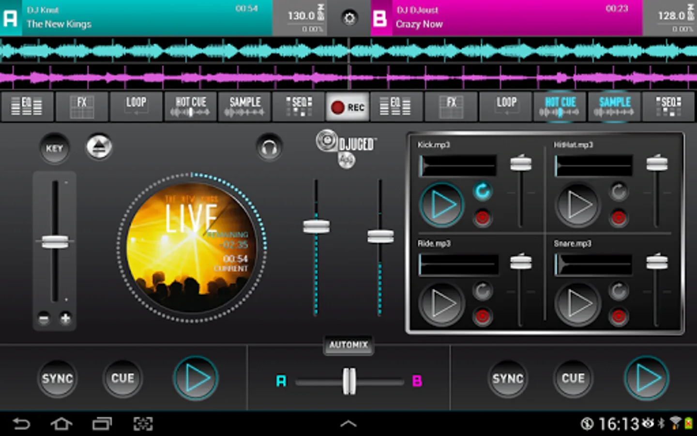The height and width of the screenshot is (436, 697).
Task: Eject the track on deck A
Action: 99,147
